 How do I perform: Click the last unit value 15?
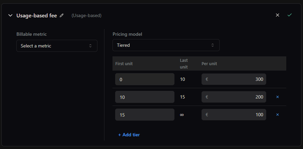pos(182,97)
